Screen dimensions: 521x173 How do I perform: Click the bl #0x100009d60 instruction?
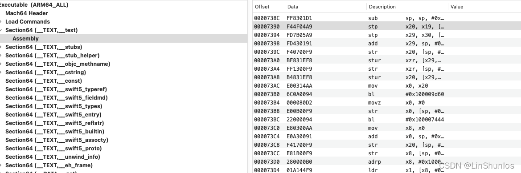pyautogui.click(x=406, y=94)
